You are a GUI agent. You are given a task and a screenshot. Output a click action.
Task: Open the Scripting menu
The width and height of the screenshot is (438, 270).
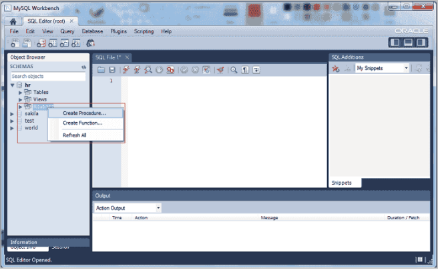(x=144, y=31)
